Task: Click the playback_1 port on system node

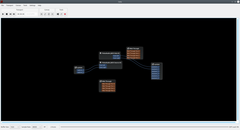Action: tap(155, 67)
